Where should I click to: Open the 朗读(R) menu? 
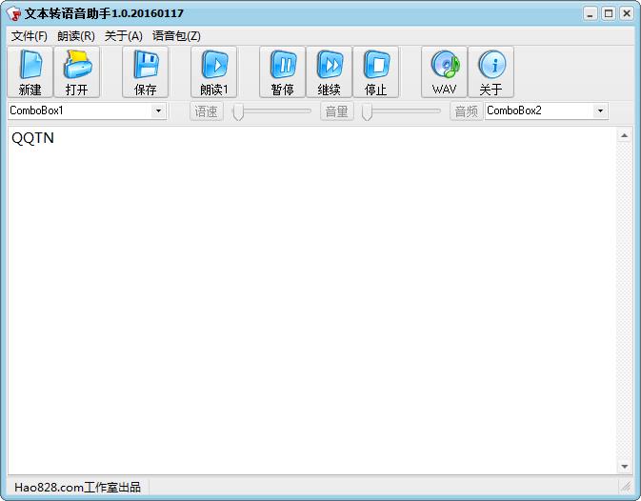[x=76, y=36]
